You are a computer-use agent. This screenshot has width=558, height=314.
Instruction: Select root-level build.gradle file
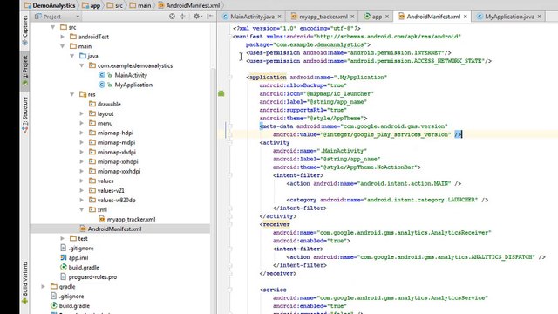[74, 306]
